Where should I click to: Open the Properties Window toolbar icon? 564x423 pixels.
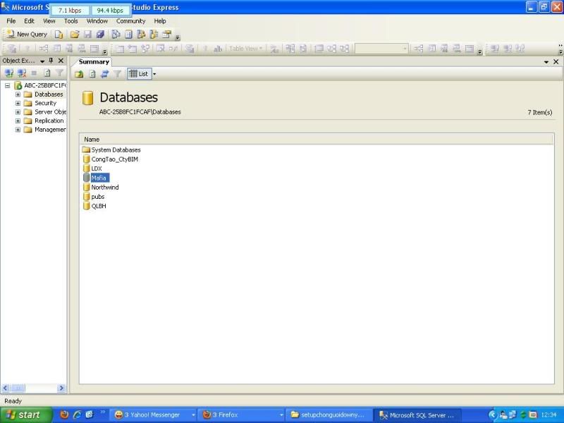pos(166,35)
